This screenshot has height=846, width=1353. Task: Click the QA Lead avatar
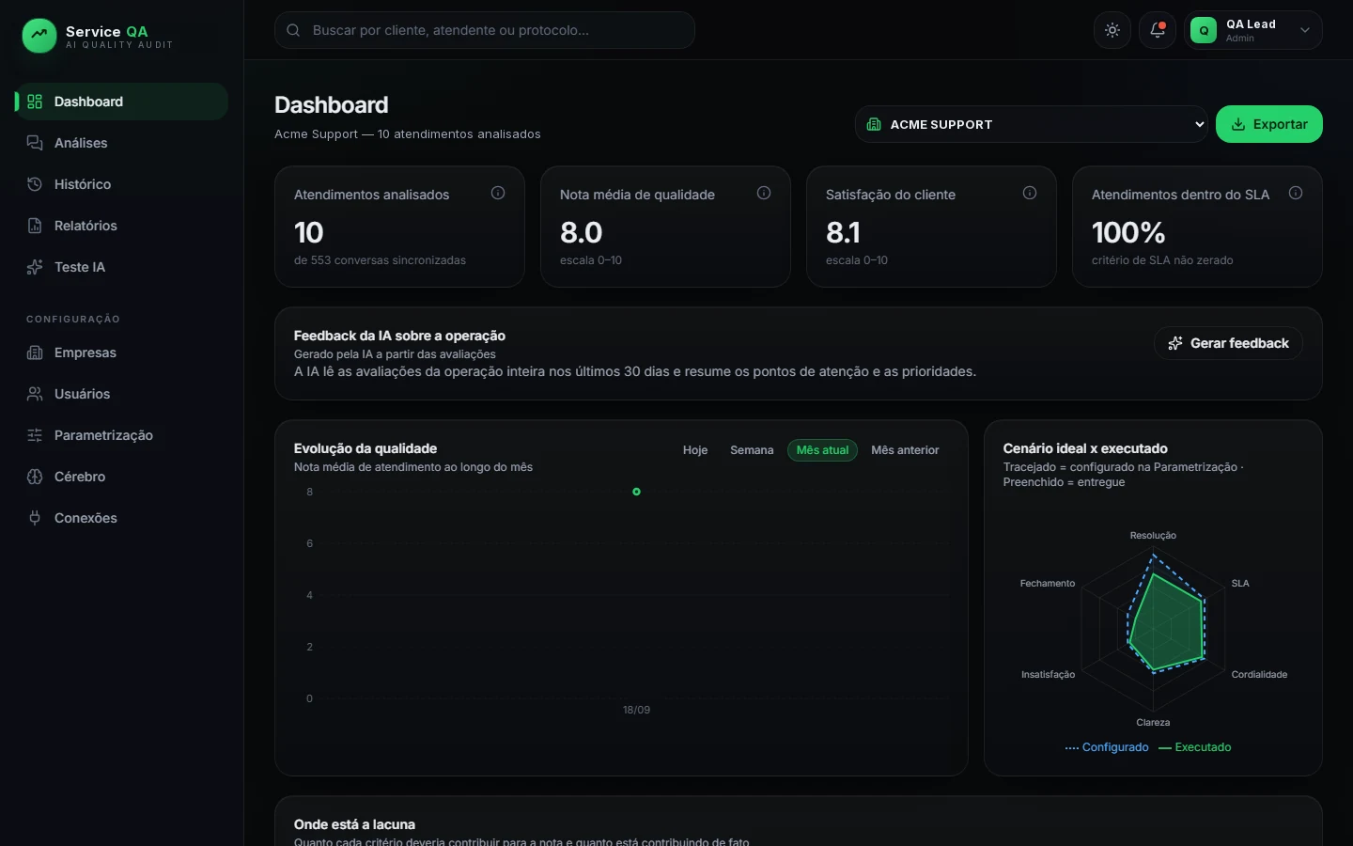1204,30
